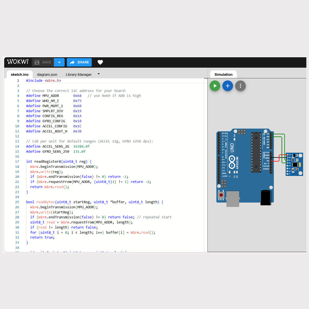The image size is (309, 309).
Task: Click the USB port on the Arduino
Action: tap(233, 198)
